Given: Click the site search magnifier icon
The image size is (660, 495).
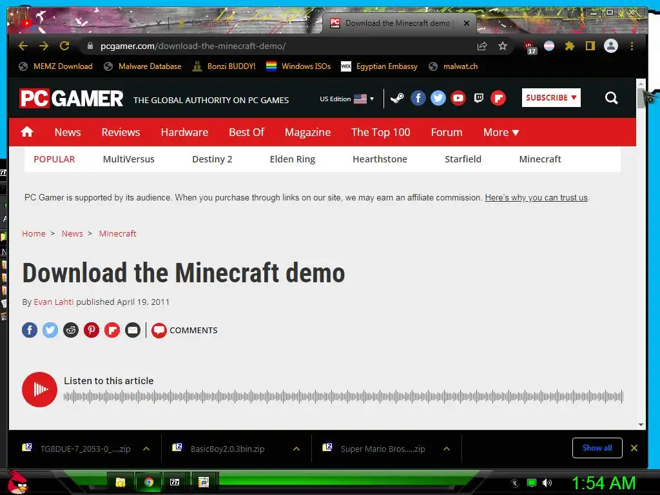Looking at the screenshot, I should [611, 98].
